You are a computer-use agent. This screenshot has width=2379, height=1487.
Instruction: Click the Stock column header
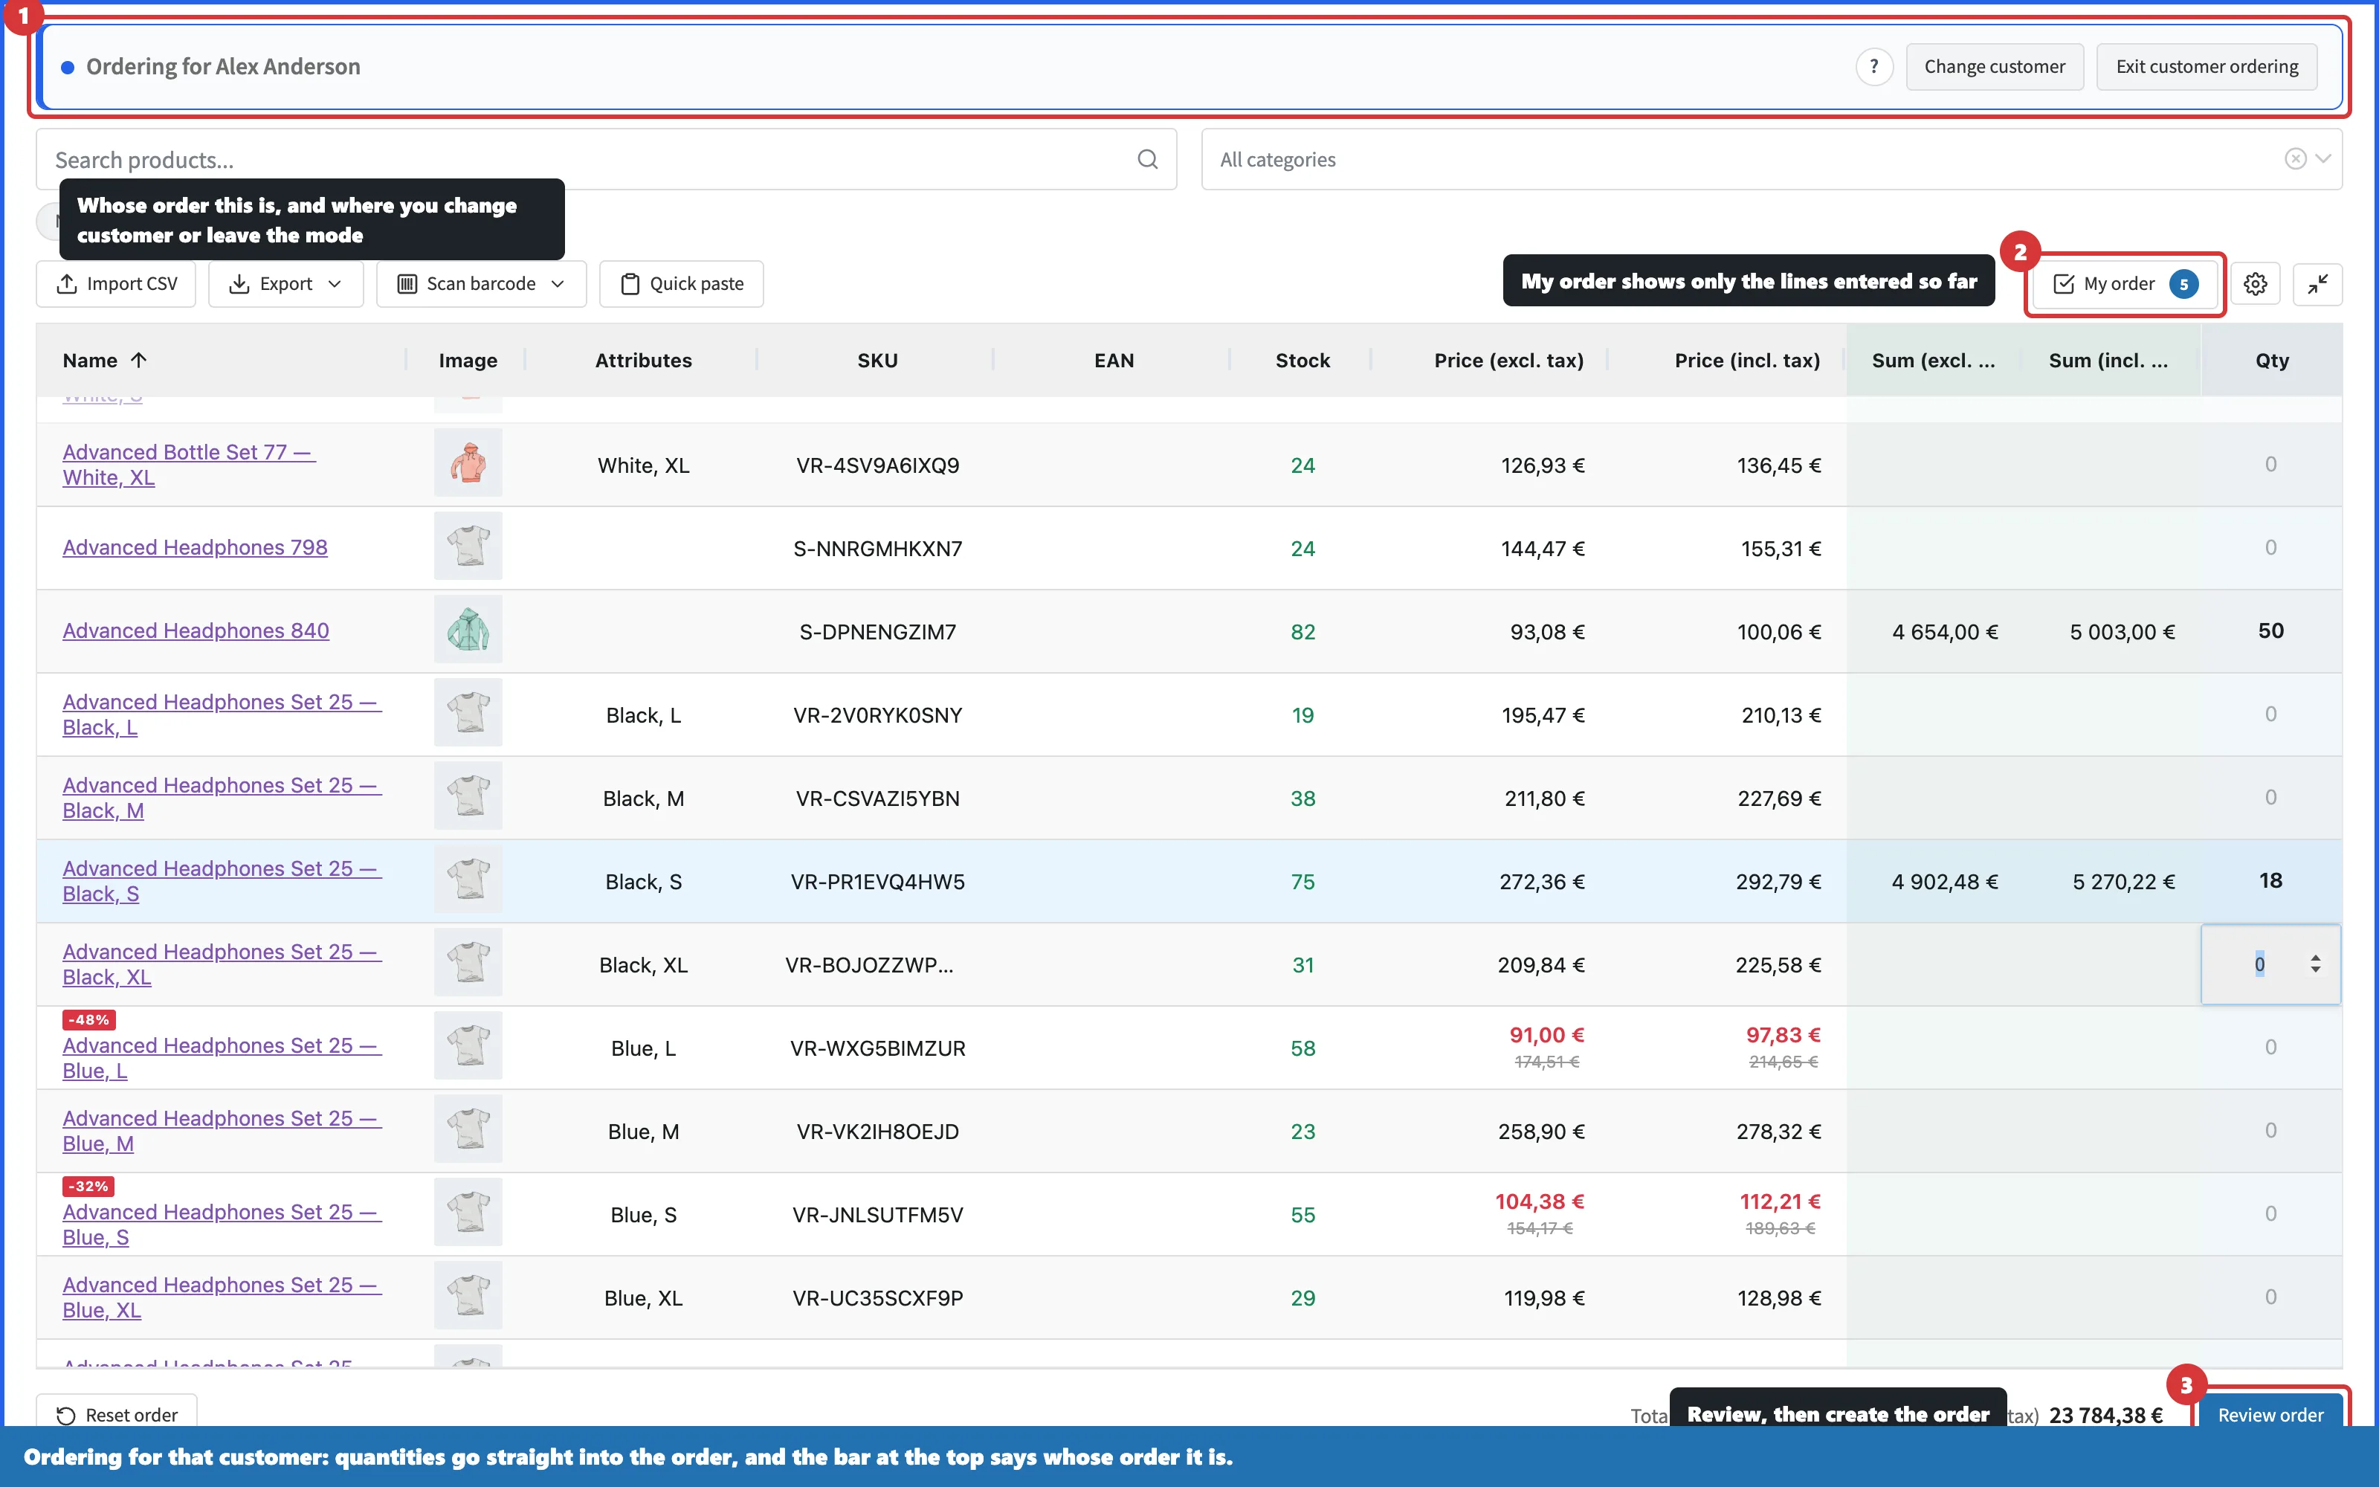point(1303,360)
